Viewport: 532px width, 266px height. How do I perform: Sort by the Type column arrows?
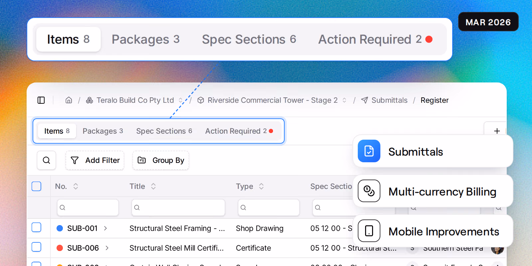[x=261, y=186]
